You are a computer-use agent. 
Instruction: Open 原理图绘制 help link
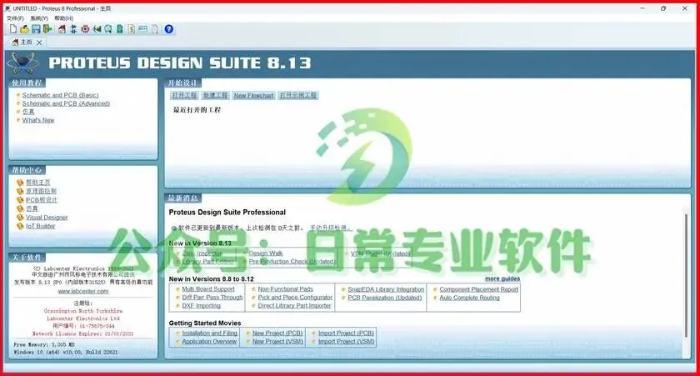41,191
